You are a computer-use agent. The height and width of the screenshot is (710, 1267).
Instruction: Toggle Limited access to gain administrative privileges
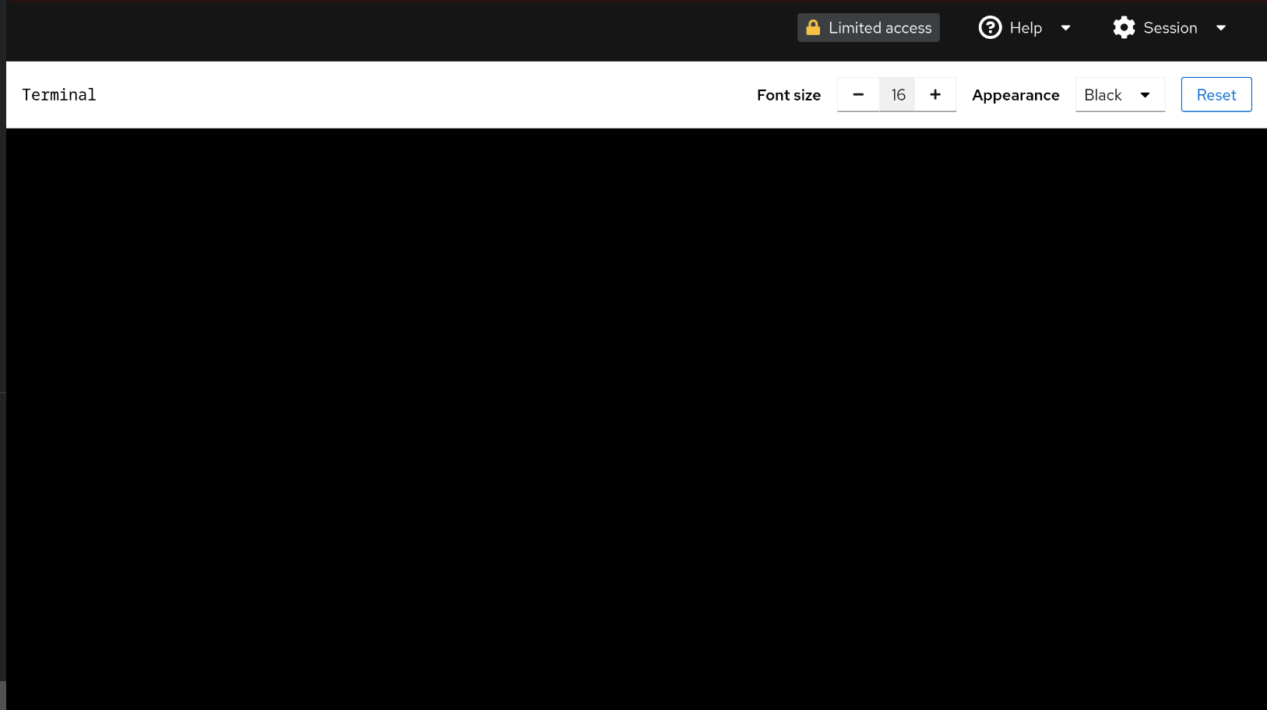click(868, 27)
